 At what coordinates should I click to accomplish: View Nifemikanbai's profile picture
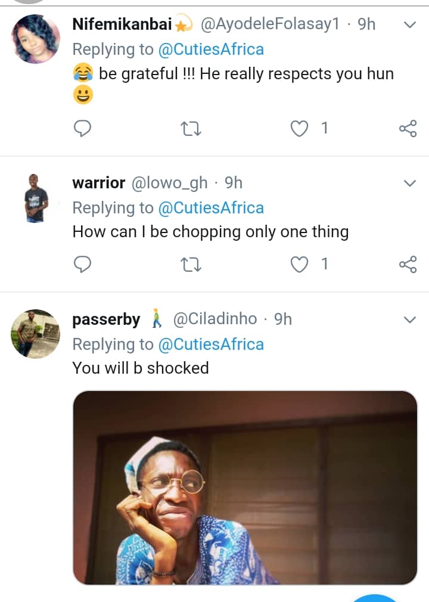click(x=36, y=39)
